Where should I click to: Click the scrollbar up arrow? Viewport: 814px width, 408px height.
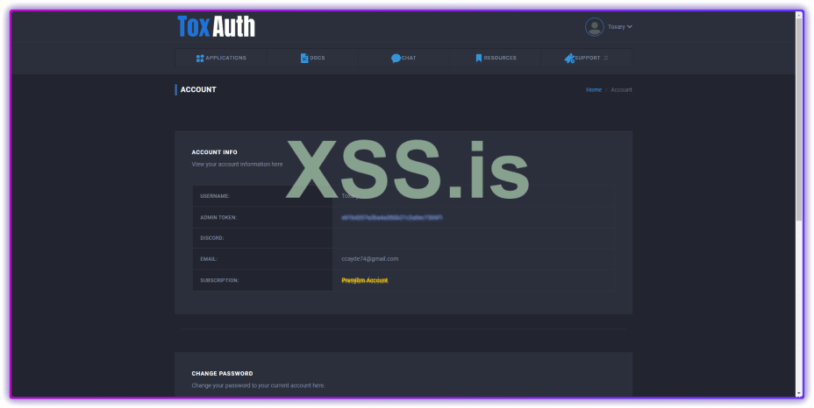[799, 15]
